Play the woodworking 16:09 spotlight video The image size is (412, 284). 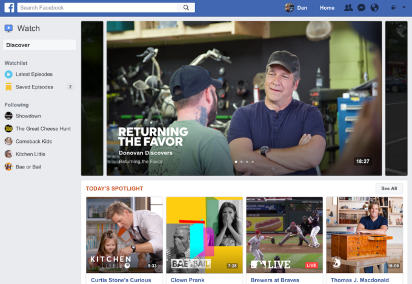[x=365, y=235]
